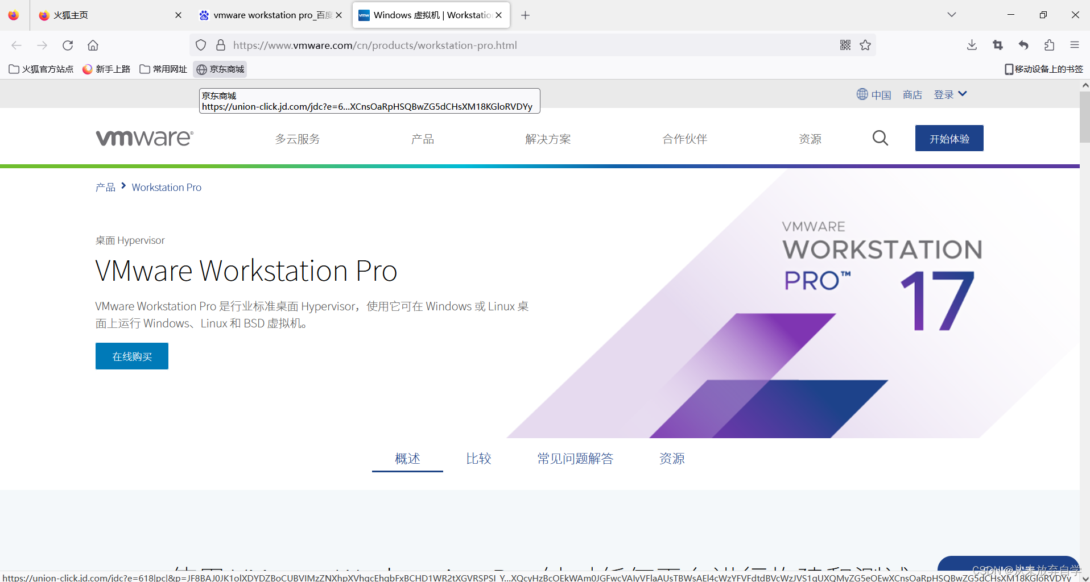Open the extensions puzzle icon
Viewport: 1090px width, 582px height.
pyautogui.click(x=1049, y=45)
